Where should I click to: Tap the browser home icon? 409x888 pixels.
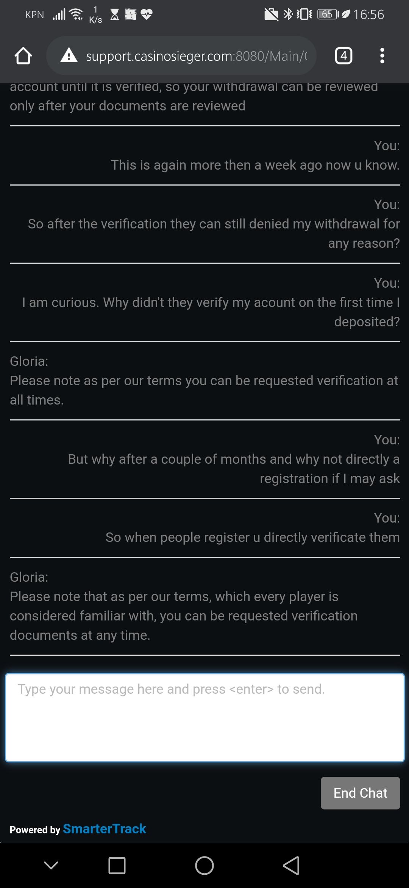click(x=23, y=56)
